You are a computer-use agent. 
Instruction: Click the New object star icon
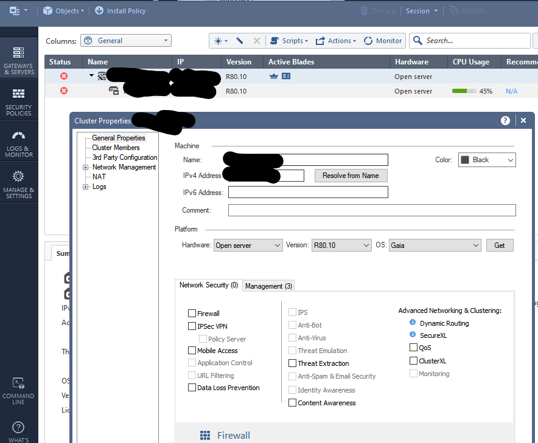(x=221, y=41)
